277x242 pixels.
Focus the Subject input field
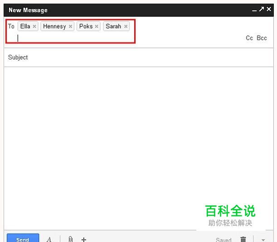click(x=139, y=58)
